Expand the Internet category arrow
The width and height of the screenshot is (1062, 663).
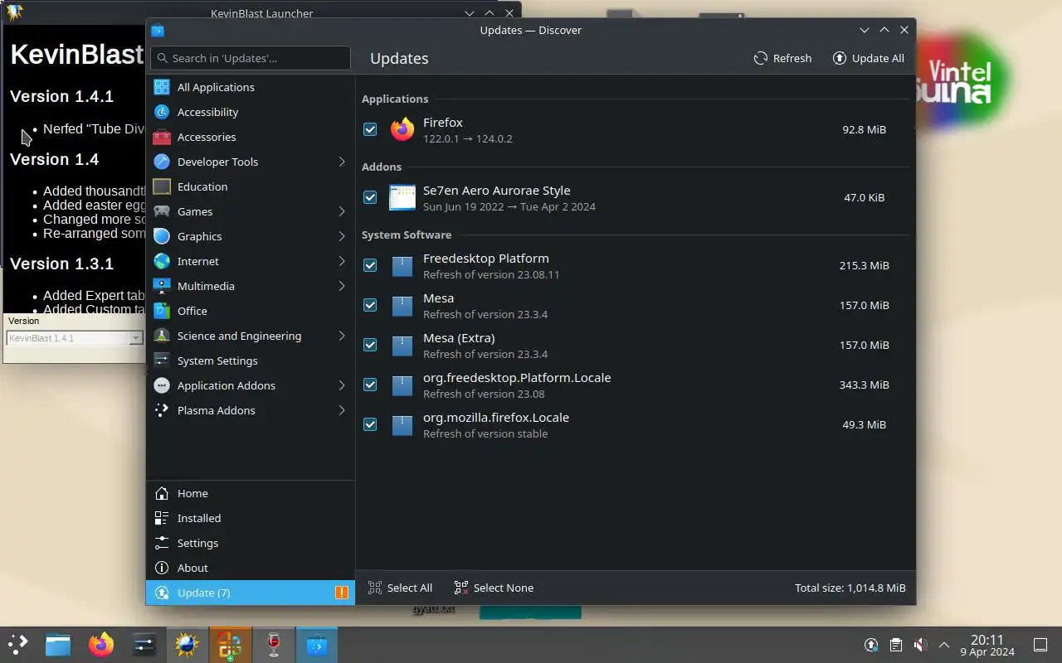(x=341, y=261)
